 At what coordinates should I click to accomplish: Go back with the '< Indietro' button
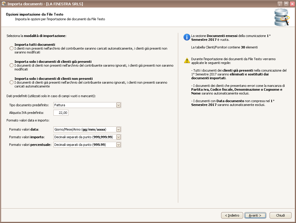[x=232, y=215]
